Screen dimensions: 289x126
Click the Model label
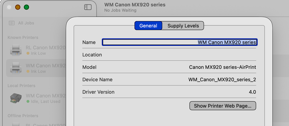pos(89,67)
